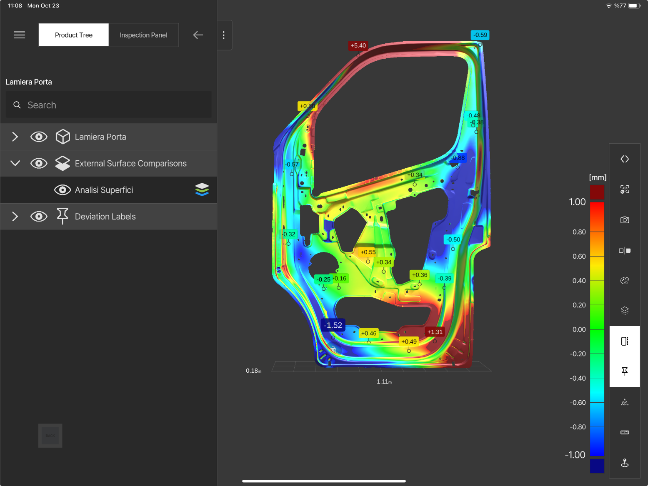Select the External Surface Comparisons row text
The image size is (648, 486).
[x=131, y=164]
